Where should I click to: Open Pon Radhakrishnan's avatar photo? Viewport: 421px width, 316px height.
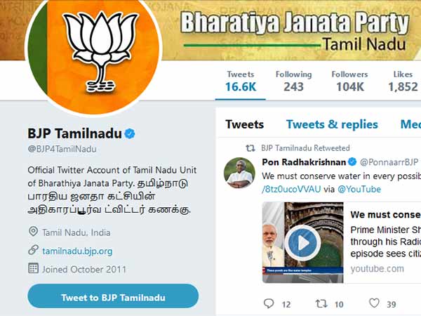(x=239, y=173)
